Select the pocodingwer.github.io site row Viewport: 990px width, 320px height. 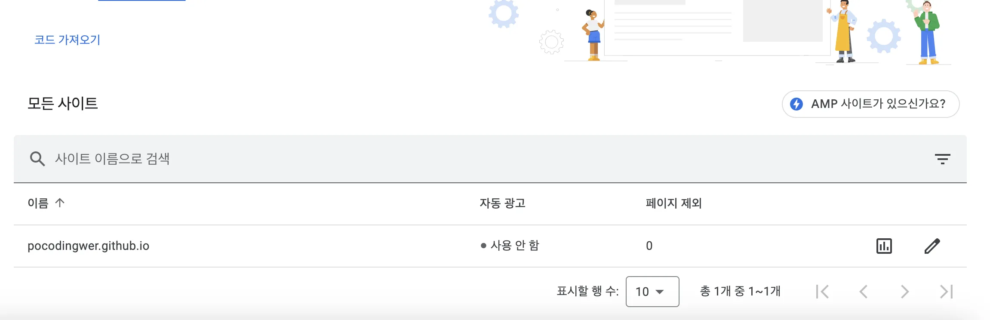point(490,246)
